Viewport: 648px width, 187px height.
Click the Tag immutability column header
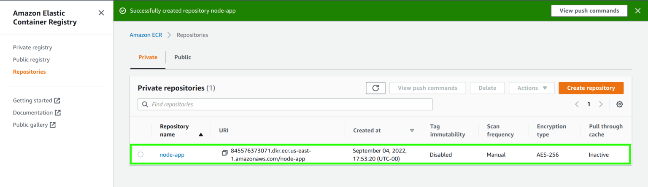coord(447,131)
